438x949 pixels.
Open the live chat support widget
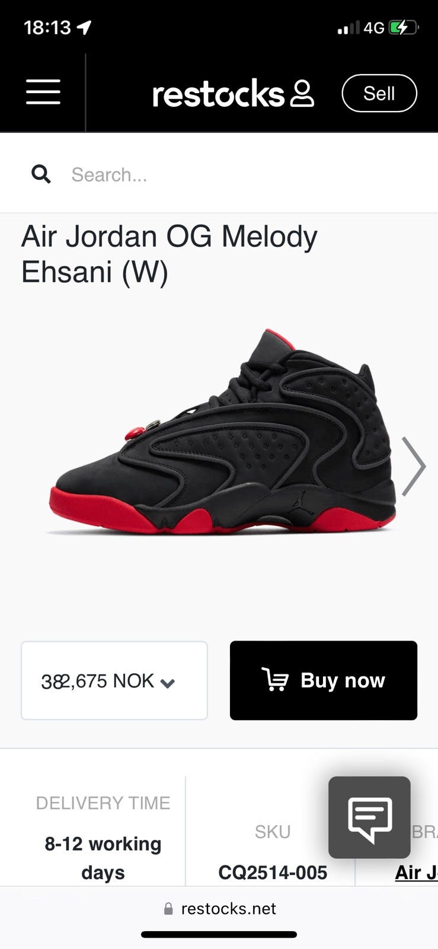click(x=370, y=817)
